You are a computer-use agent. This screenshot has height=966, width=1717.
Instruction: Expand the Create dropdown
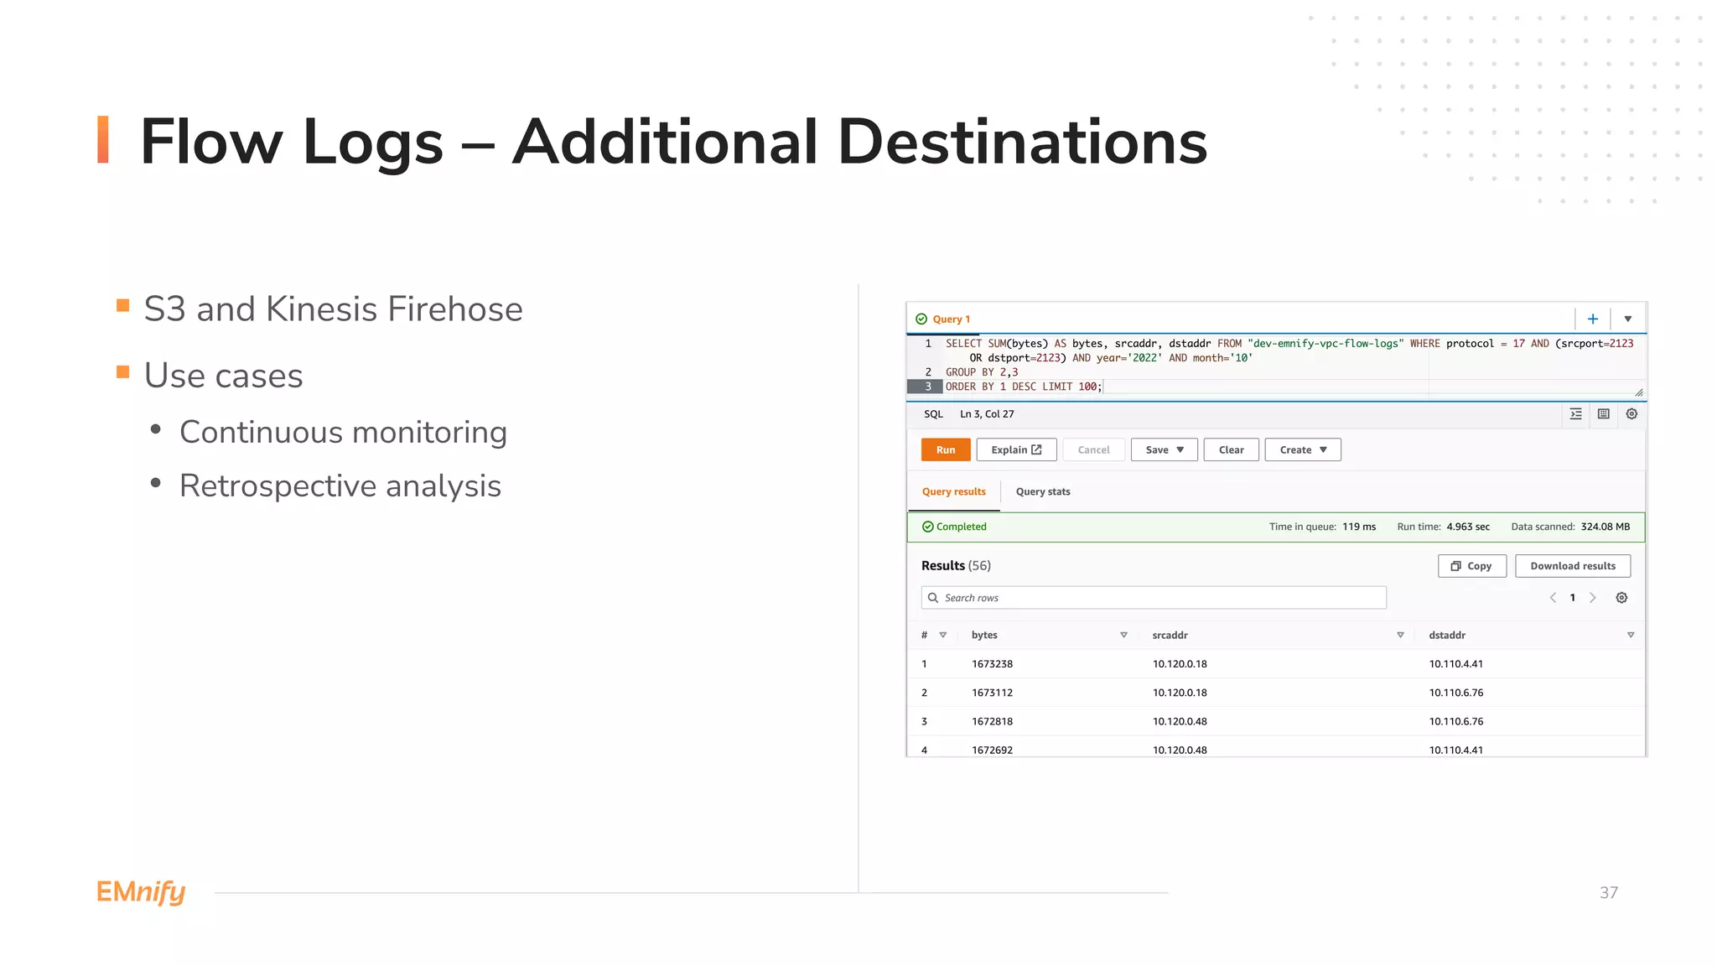click(x=1303, y=449)
